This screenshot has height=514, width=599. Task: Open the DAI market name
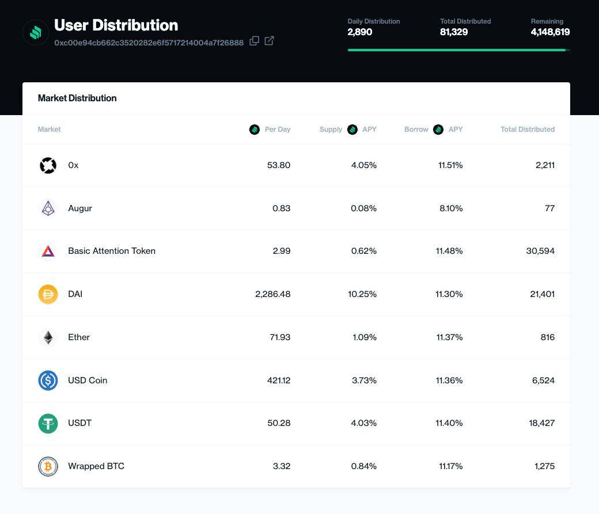point(75,294)
